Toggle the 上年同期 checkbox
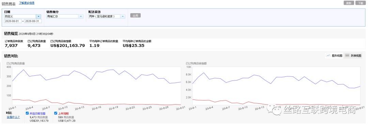The height and width of the screenshot is (126, 368). point(56,113)
